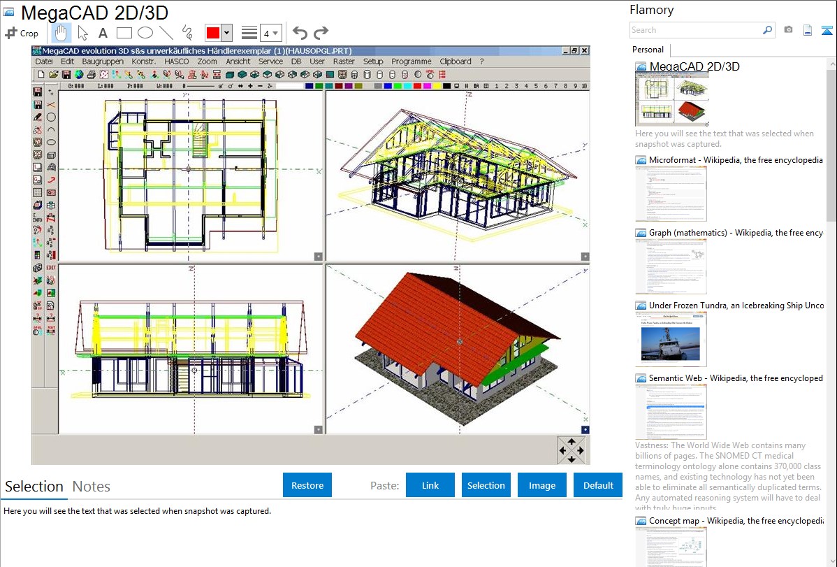Expand the line width dropdown showing 4
This screenshot has width=837, height=567.
click(271, 33)
